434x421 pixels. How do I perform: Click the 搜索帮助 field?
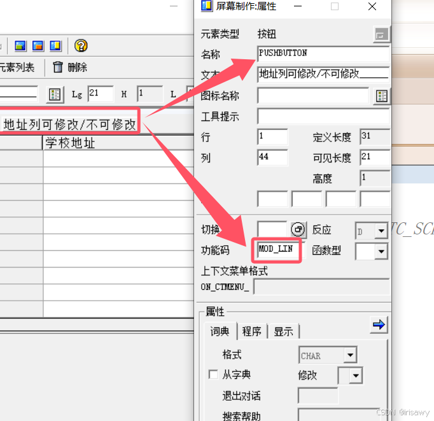[x=341, y=415]
